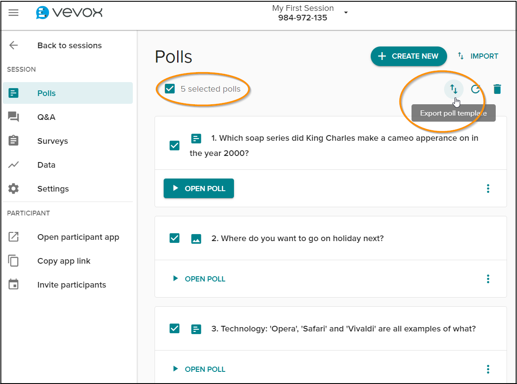Switch to the Q&A section
This screenshot has width=517, height=384.
point(46,117)
